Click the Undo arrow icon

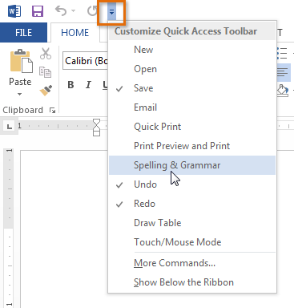tap(61, 11)
